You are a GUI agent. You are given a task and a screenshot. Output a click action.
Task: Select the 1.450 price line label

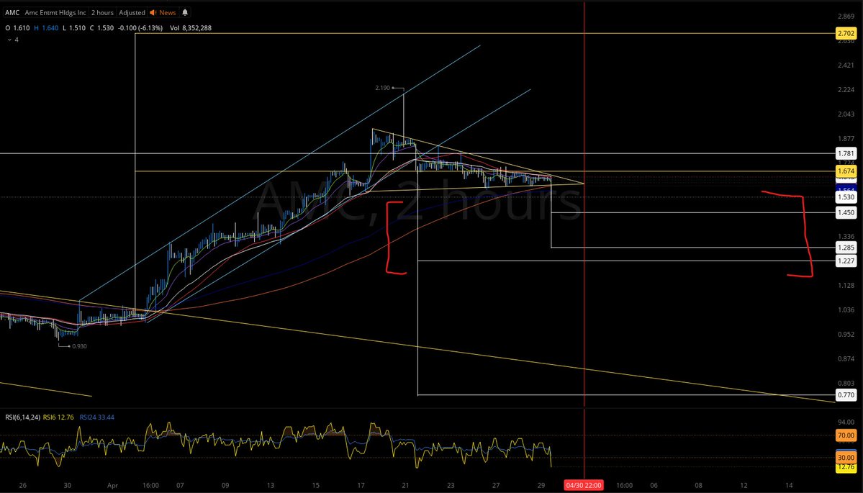tap(846, 212)
